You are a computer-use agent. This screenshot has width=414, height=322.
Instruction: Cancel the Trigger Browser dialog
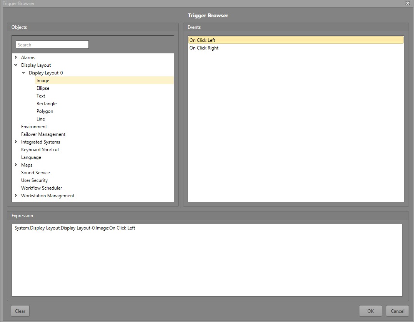coord(397,311)
